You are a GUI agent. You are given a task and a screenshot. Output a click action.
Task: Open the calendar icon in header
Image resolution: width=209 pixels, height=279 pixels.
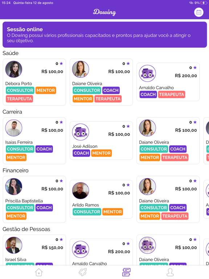(x=198, y=12)
